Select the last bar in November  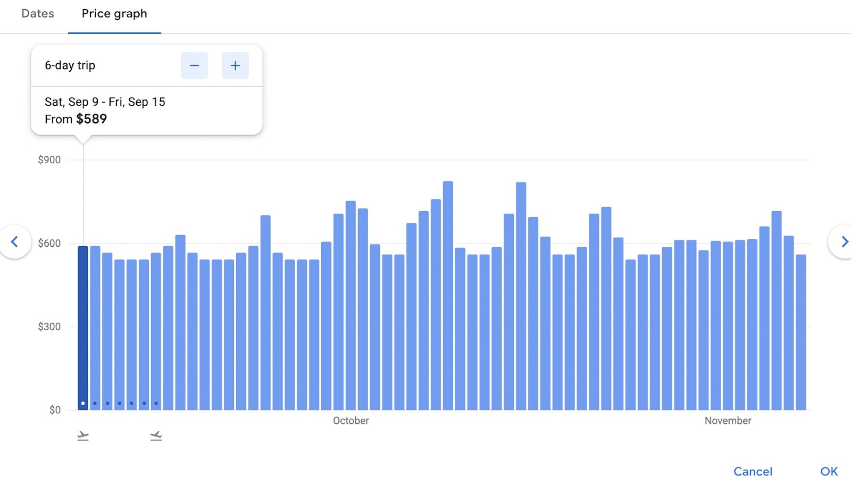(801, 332)
